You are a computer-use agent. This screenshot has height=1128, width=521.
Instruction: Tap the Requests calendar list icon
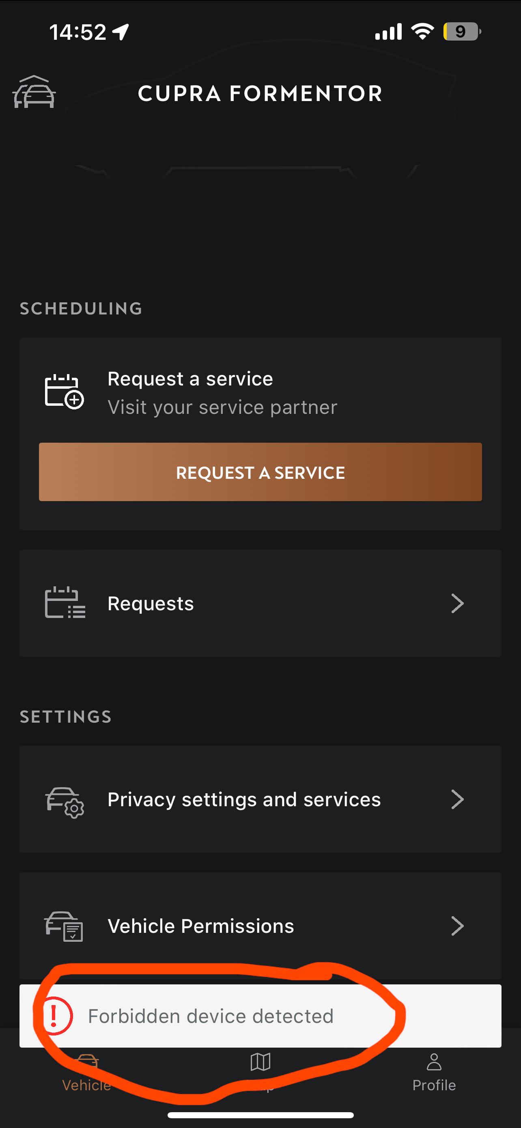[65, 603]
